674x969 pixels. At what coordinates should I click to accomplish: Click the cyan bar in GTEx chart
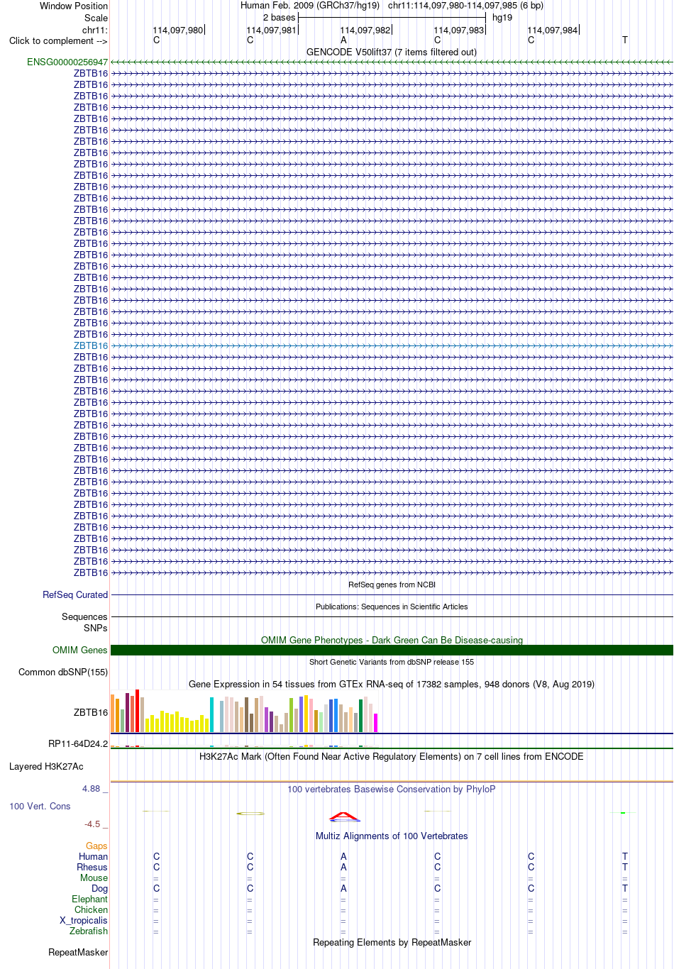point(211,714)
